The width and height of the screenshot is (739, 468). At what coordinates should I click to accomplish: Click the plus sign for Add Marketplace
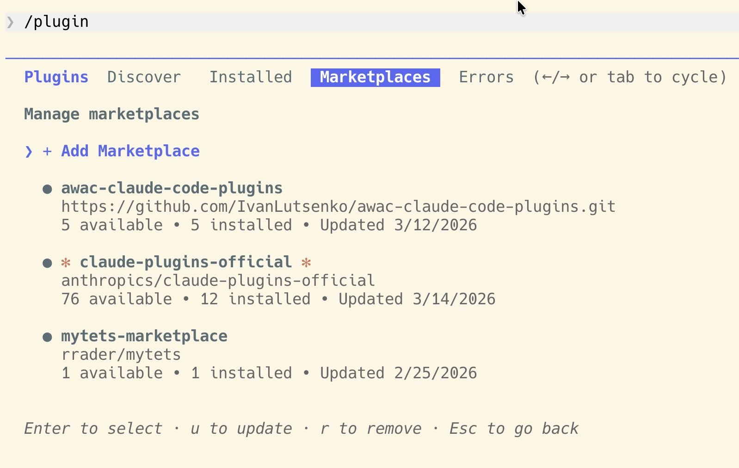47,151
